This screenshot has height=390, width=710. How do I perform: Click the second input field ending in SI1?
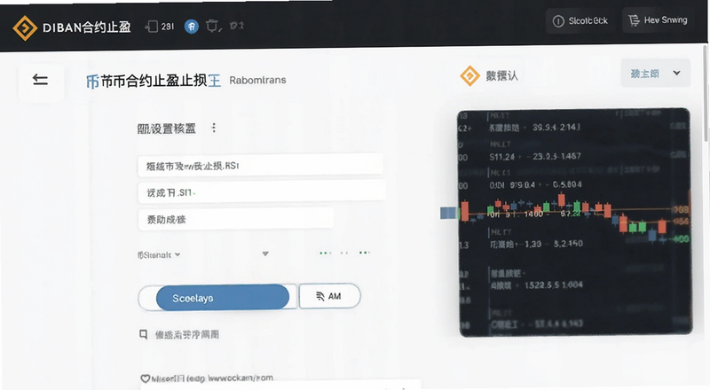(x=262, y=192)
